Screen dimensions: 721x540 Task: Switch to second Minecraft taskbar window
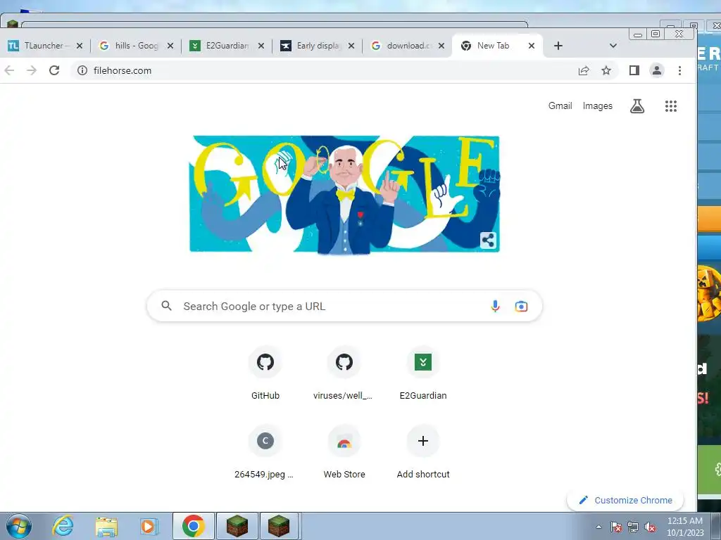[280, 526]
